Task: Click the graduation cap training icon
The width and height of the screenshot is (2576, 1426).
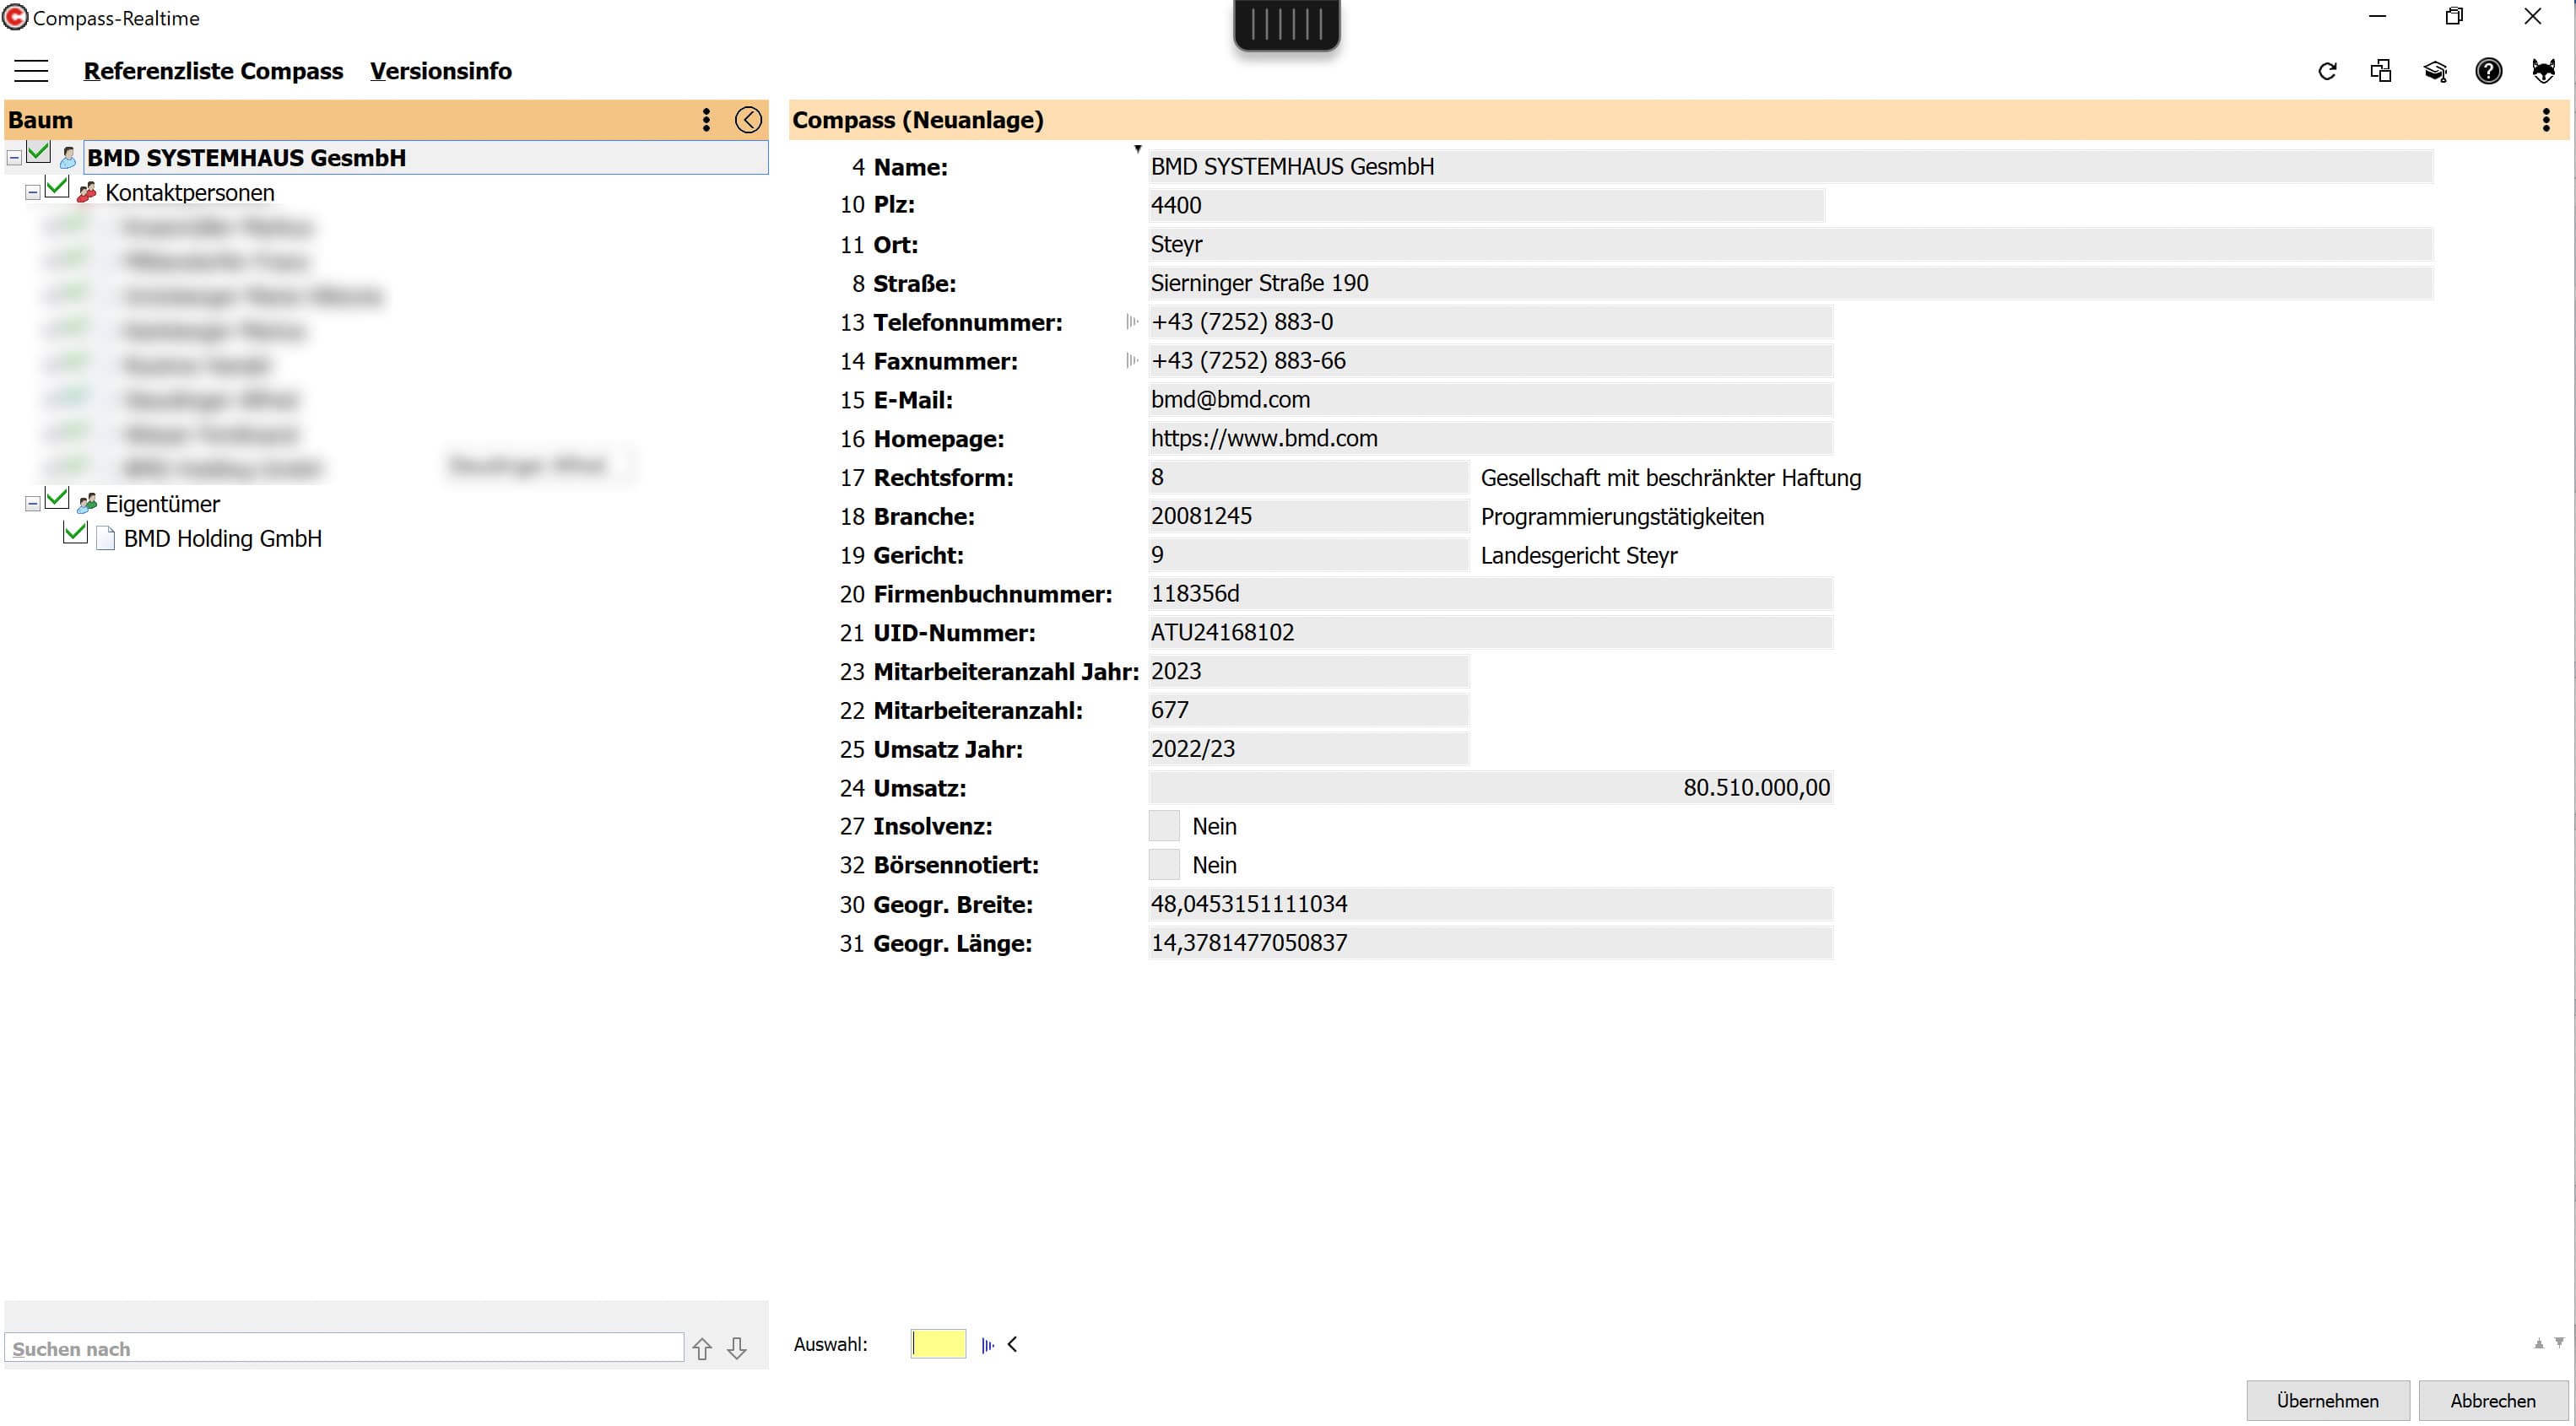Action: (x=2435, y=71)
